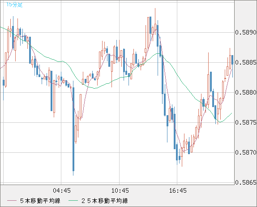The height and width of the screenshot is (207, 257).
Task: Click the 0.5885 price axis label
Action: coord(246,62)
